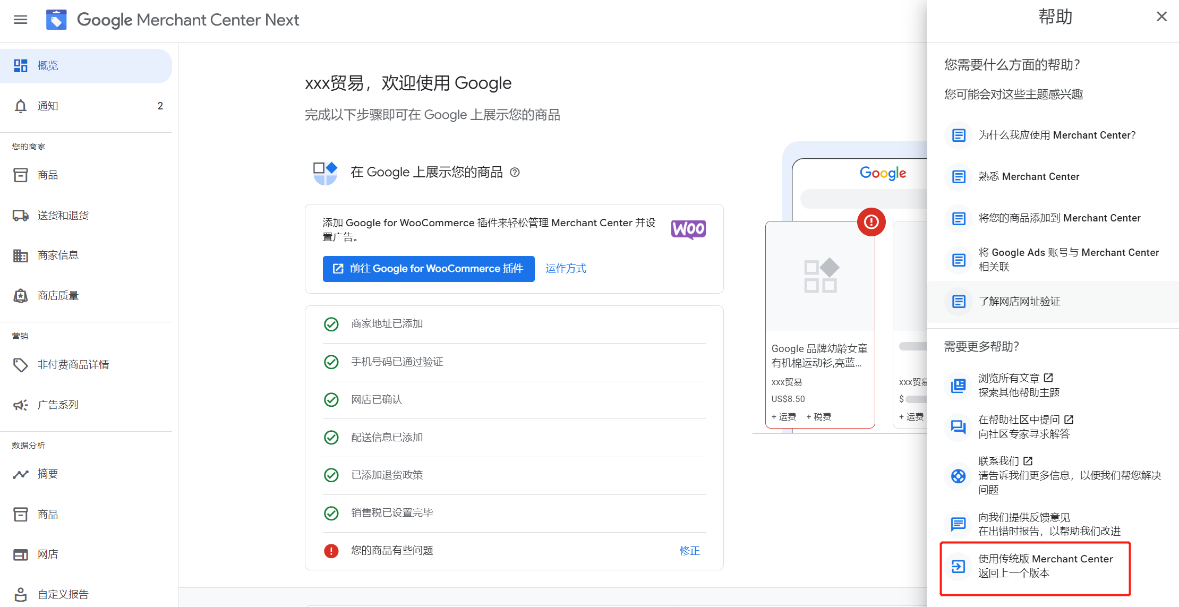Open 将您的商品添加到 Merchant Center article
The image size is (1179, 607).
pyautogui.click(x=1053, y=218)
